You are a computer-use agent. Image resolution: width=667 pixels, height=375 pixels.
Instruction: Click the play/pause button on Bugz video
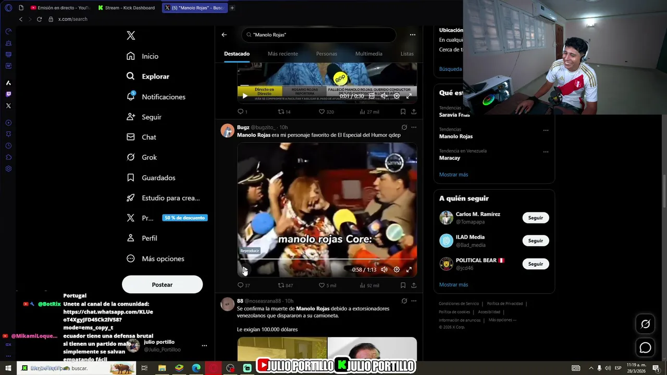(245, 270)
